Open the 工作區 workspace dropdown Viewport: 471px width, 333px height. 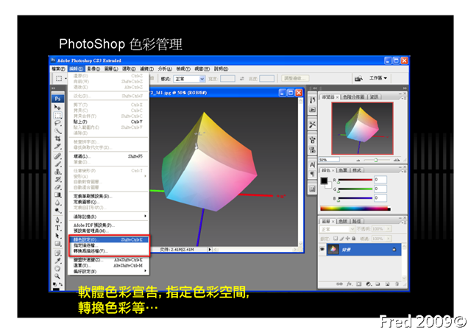tap(378, 78)
